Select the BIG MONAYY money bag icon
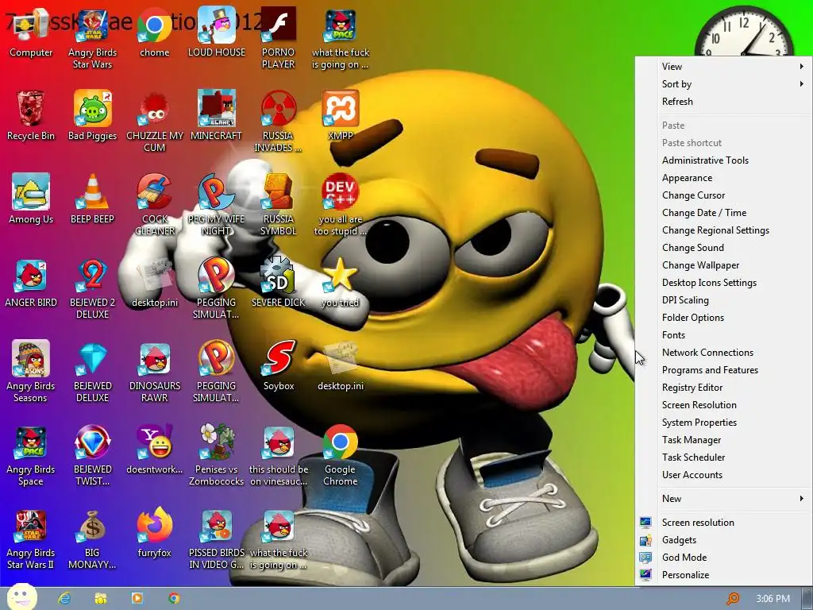 click(x=92, y=539)
